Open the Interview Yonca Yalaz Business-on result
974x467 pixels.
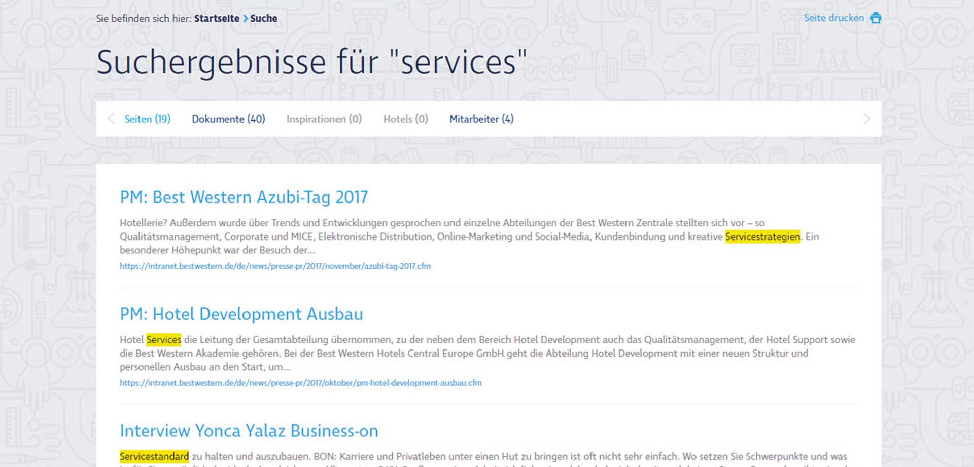coord(249,431)
